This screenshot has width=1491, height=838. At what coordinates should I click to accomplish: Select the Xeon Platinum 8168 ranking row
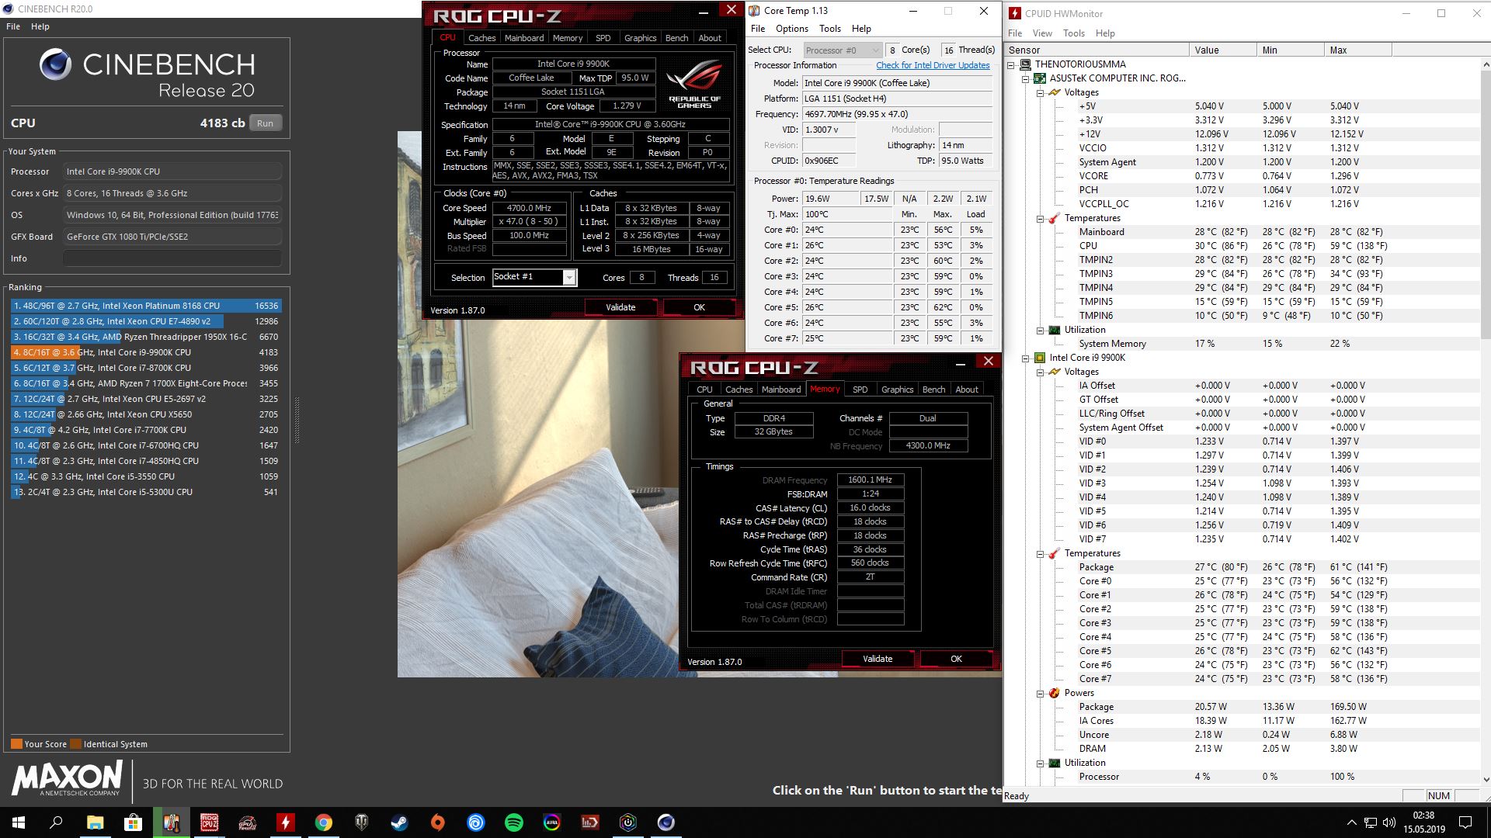click(146, 306)
